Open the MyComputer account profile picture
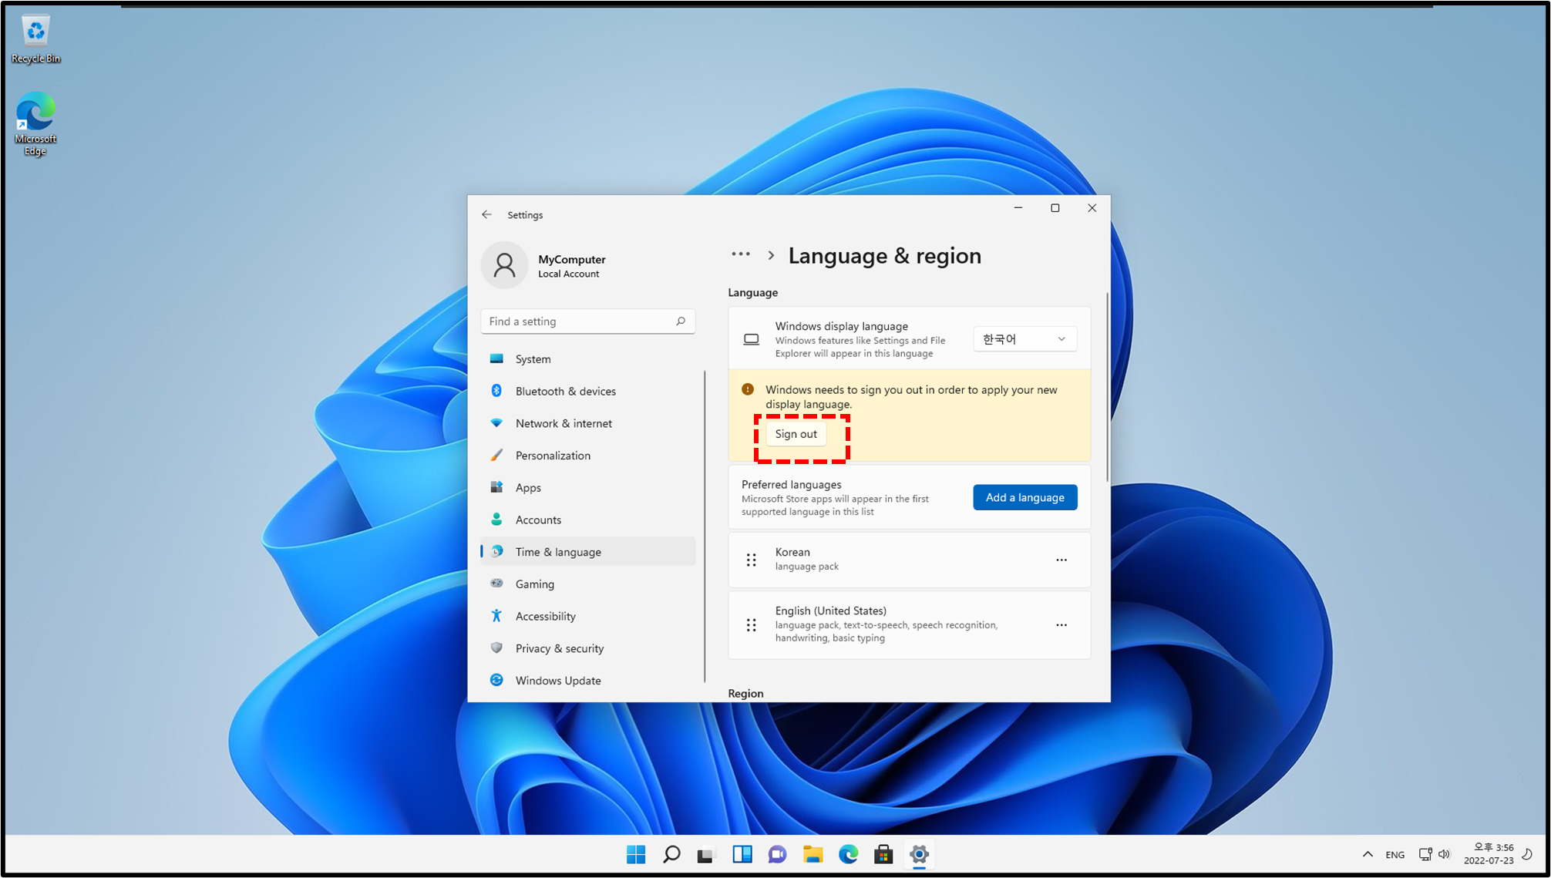Viewport: 1551px width, 878px height. [x=504, y=265]
